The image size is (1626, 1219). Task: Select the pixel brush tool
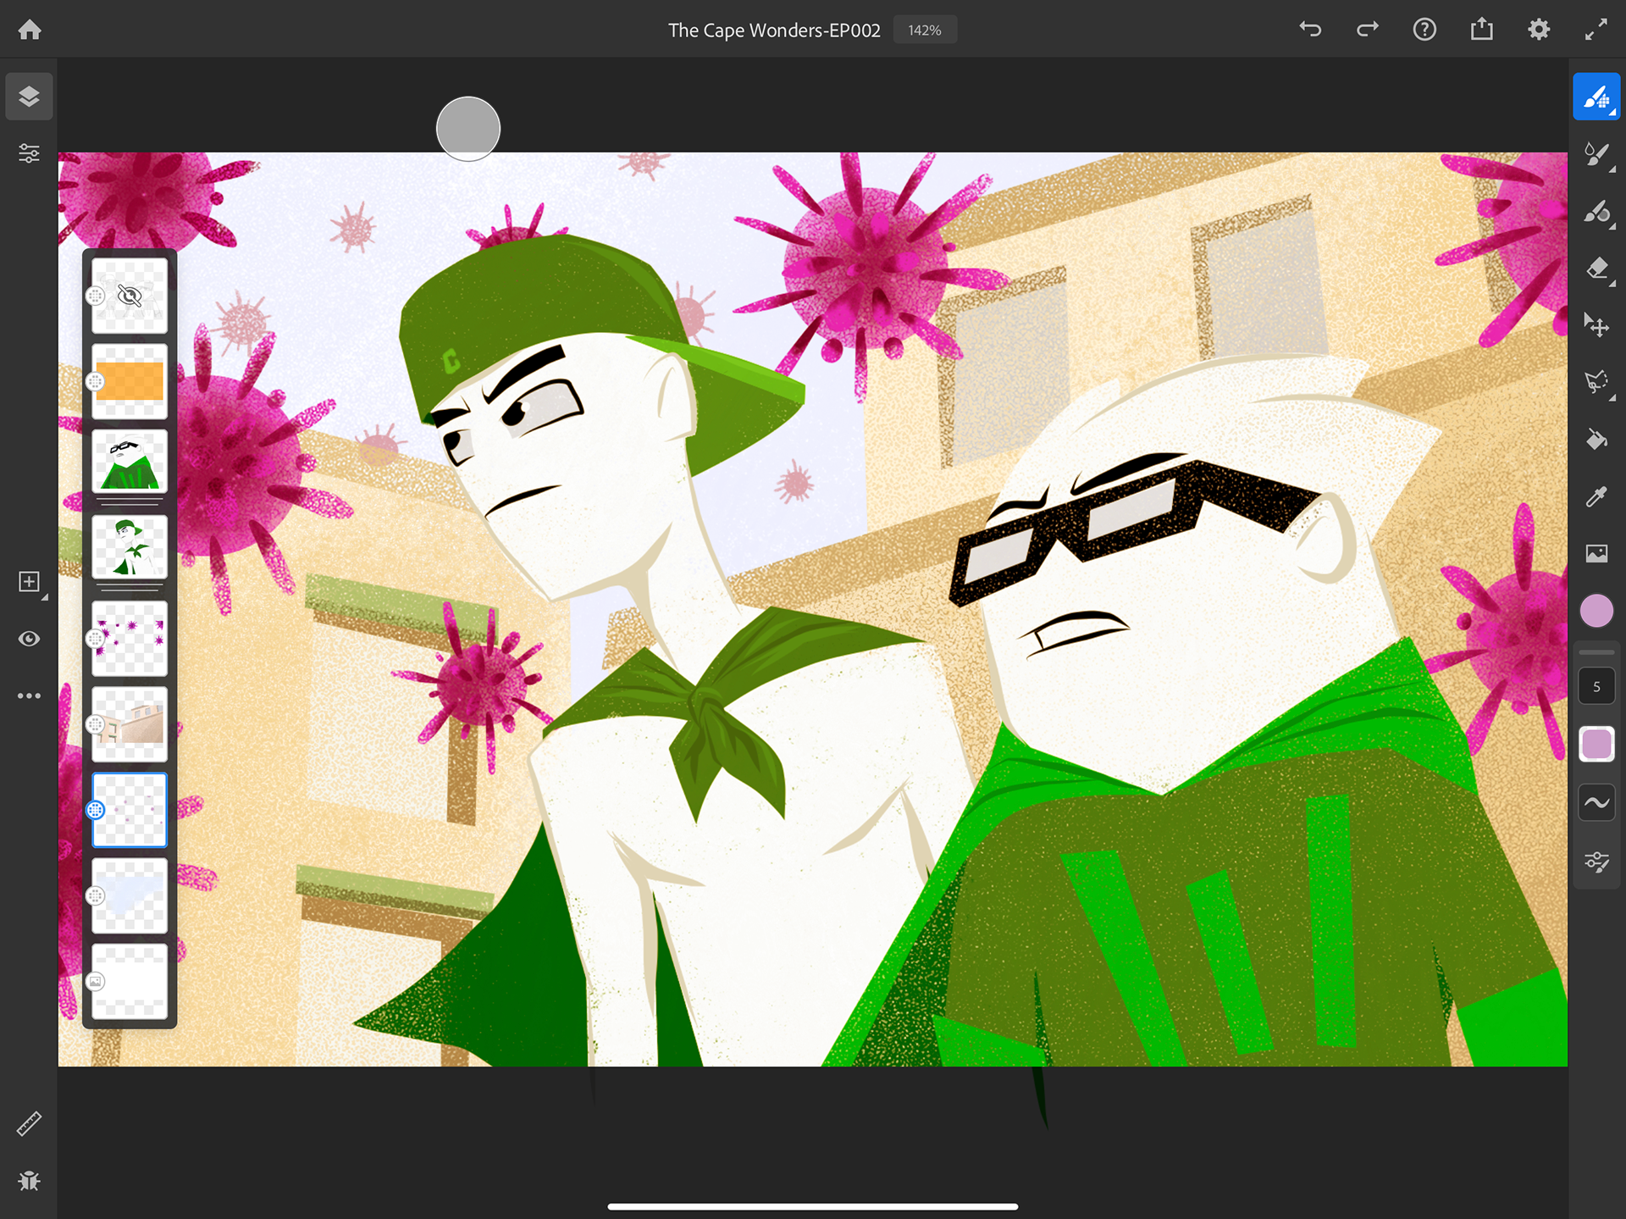[x=1596, y=97]
